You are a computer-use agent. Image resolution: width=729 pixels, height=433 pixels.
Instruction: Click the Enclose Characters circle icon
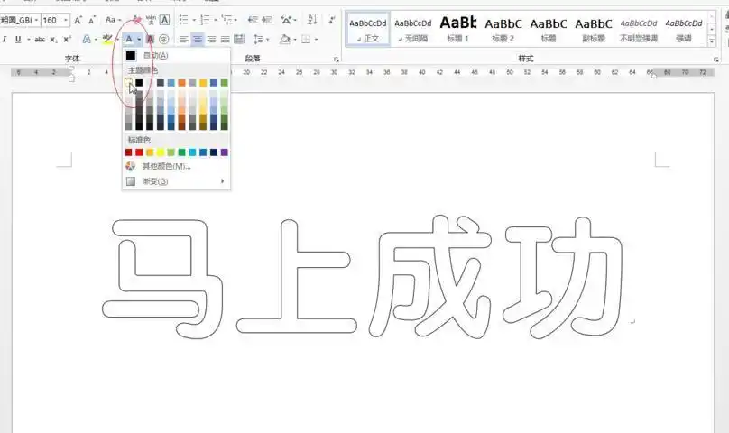163,40
